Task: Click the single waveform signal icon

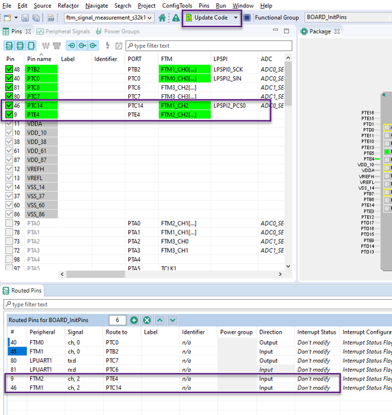Action: [45, 45]
